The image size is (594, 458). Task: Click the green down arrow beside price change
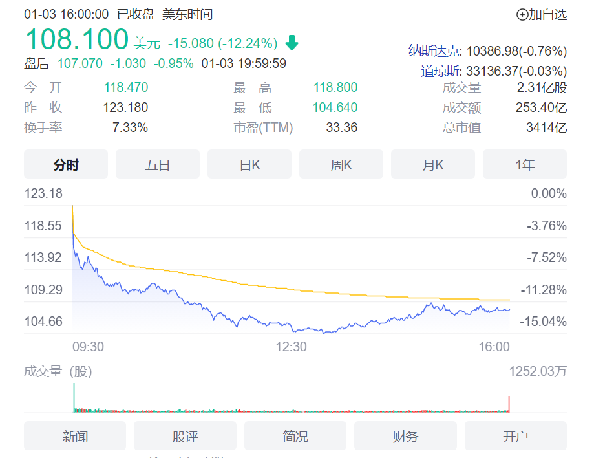[x=292, y=43]
